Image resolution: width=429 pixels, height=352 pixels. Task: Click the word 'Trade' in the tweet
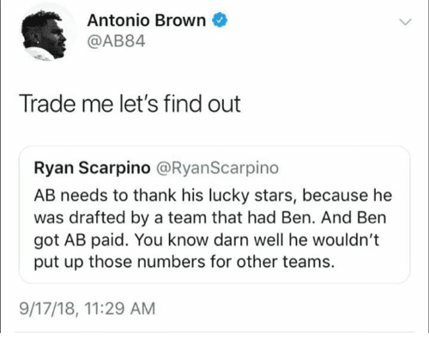[48, 104]
